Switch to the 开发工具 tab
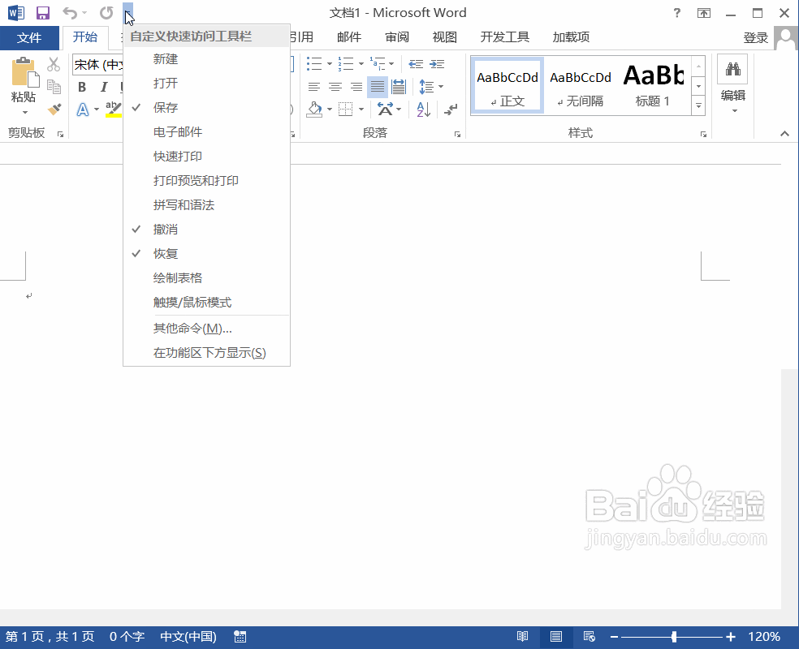Image resolution: width=799 pixels, height=649 pixels. coord(504,37)
